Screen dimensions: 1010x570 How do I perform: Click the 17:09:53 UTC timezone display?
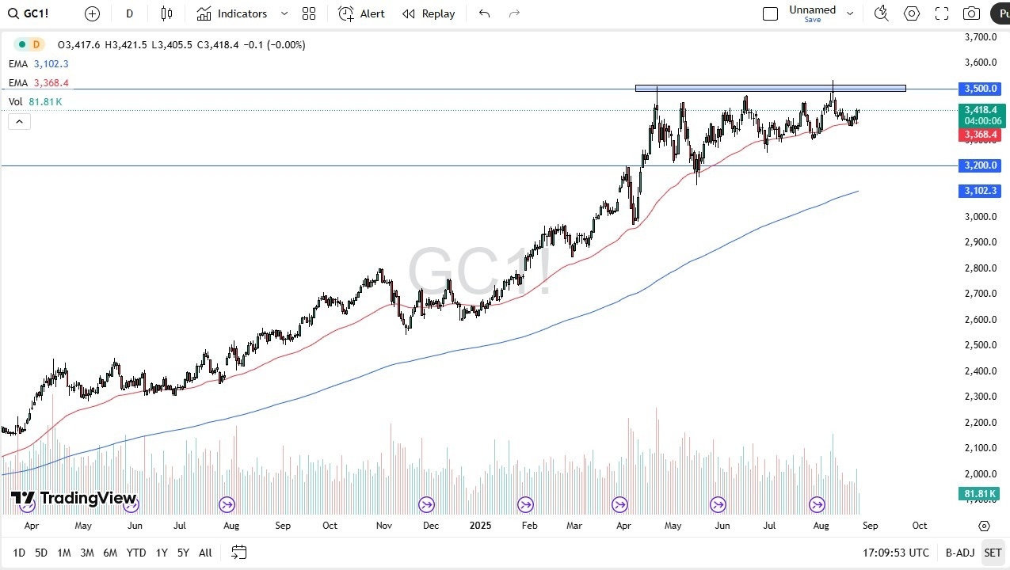tap(894, 553)
